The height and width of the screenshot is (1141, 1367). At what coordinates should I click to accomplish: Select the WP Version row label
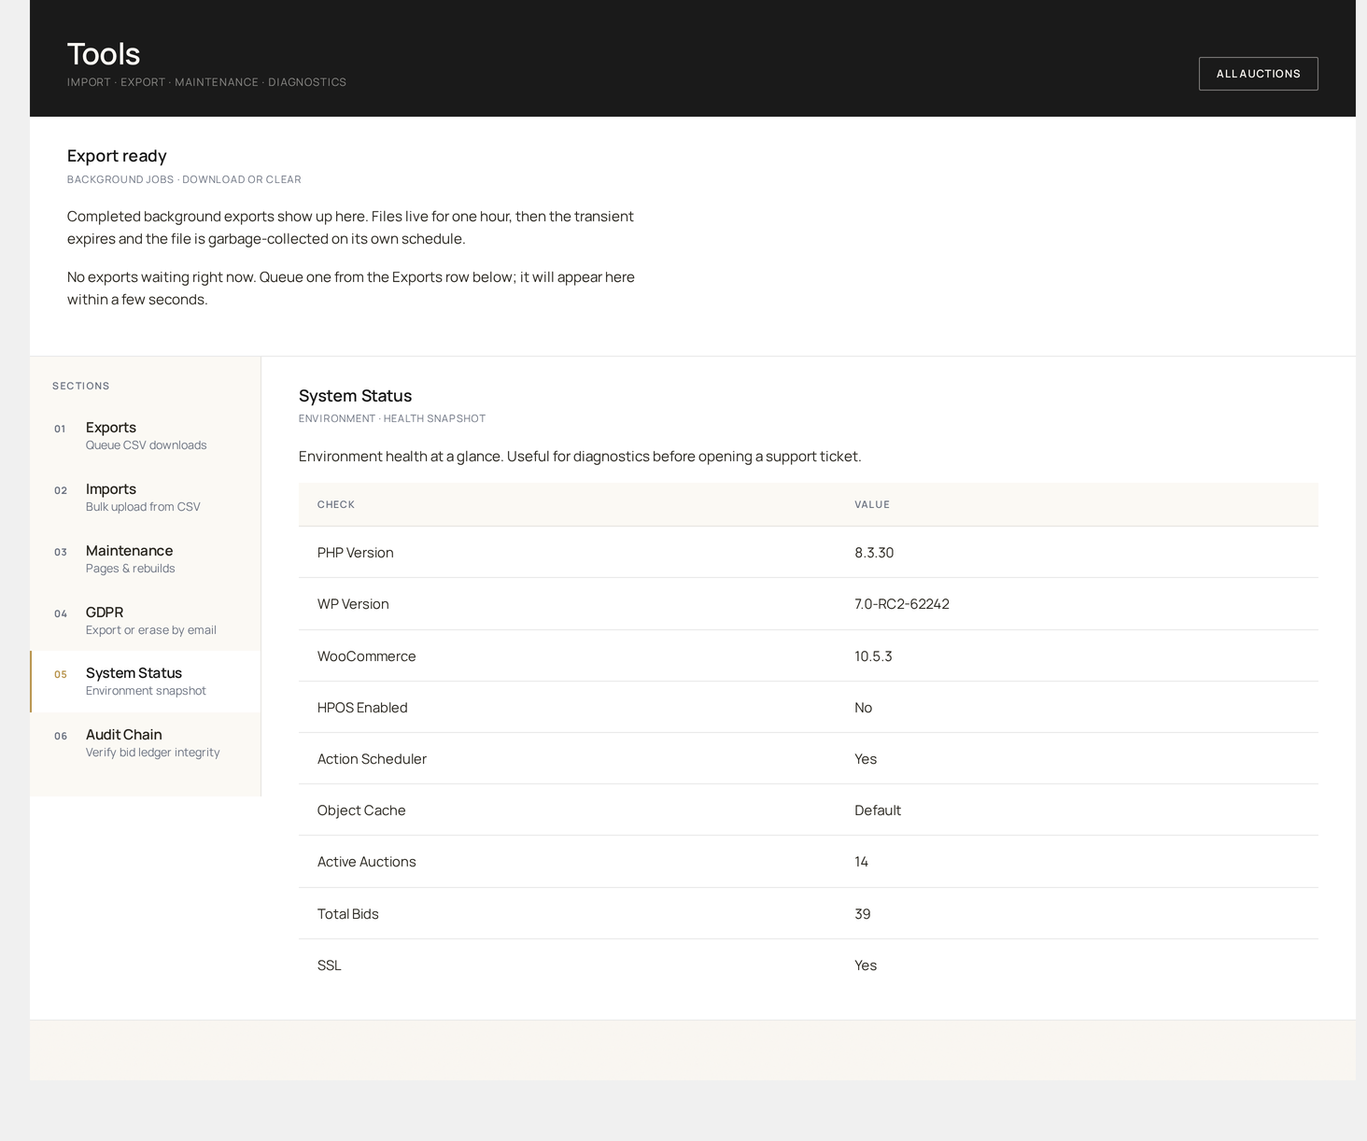coord(353,604)
